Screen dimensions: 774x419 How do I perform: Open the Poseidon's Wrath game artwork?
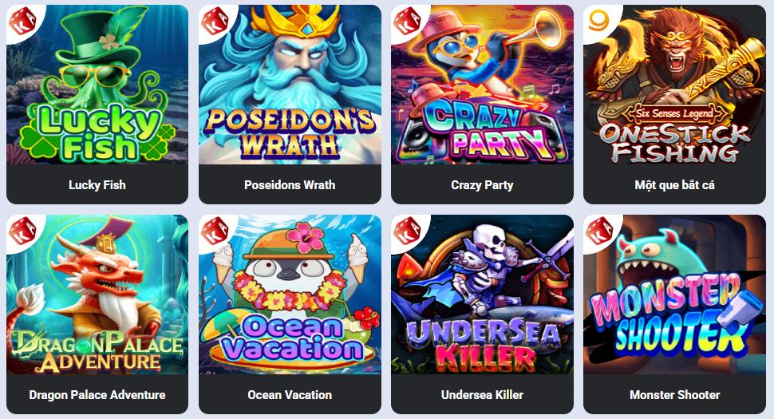(x=290, y=85)
